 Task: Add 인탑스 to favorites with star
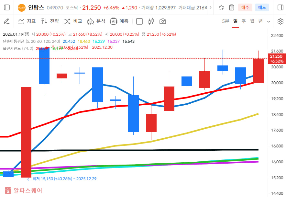[x=221, y=7]
